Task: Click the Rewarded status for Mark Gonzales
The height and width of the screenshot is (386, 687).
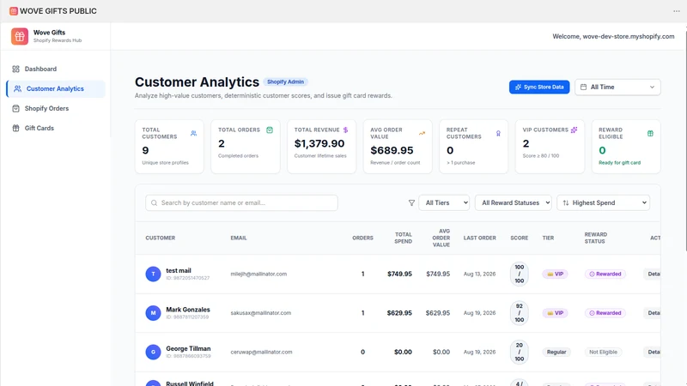Action: [x=605, y=313]
